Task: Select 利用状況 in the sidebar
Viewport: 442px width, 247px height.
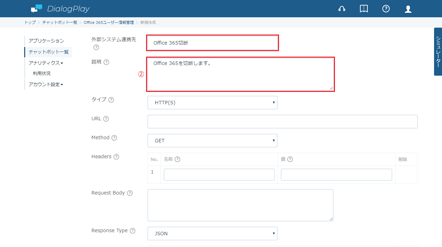Action: (x=42, y=74)
